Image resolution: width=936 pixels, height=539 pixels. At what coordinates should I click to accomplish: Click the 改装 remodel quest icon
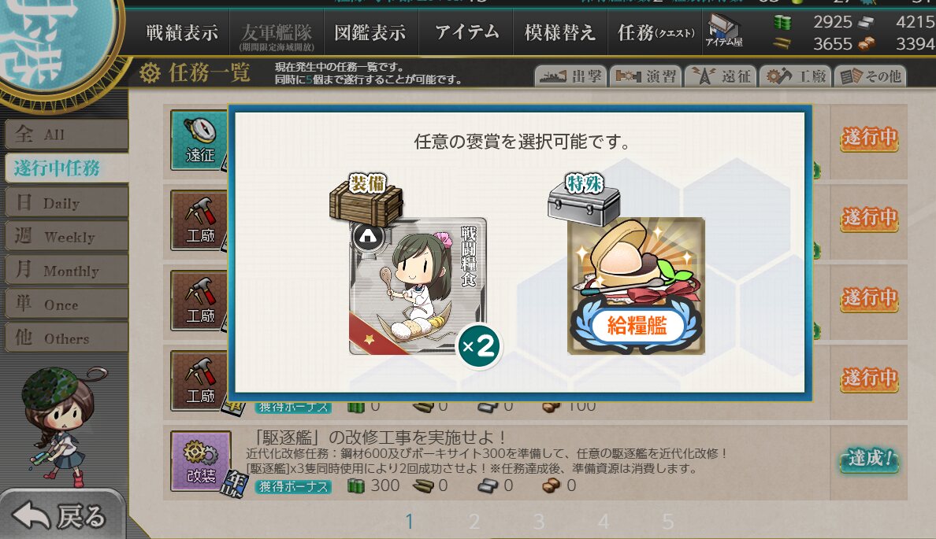[201, 461]
